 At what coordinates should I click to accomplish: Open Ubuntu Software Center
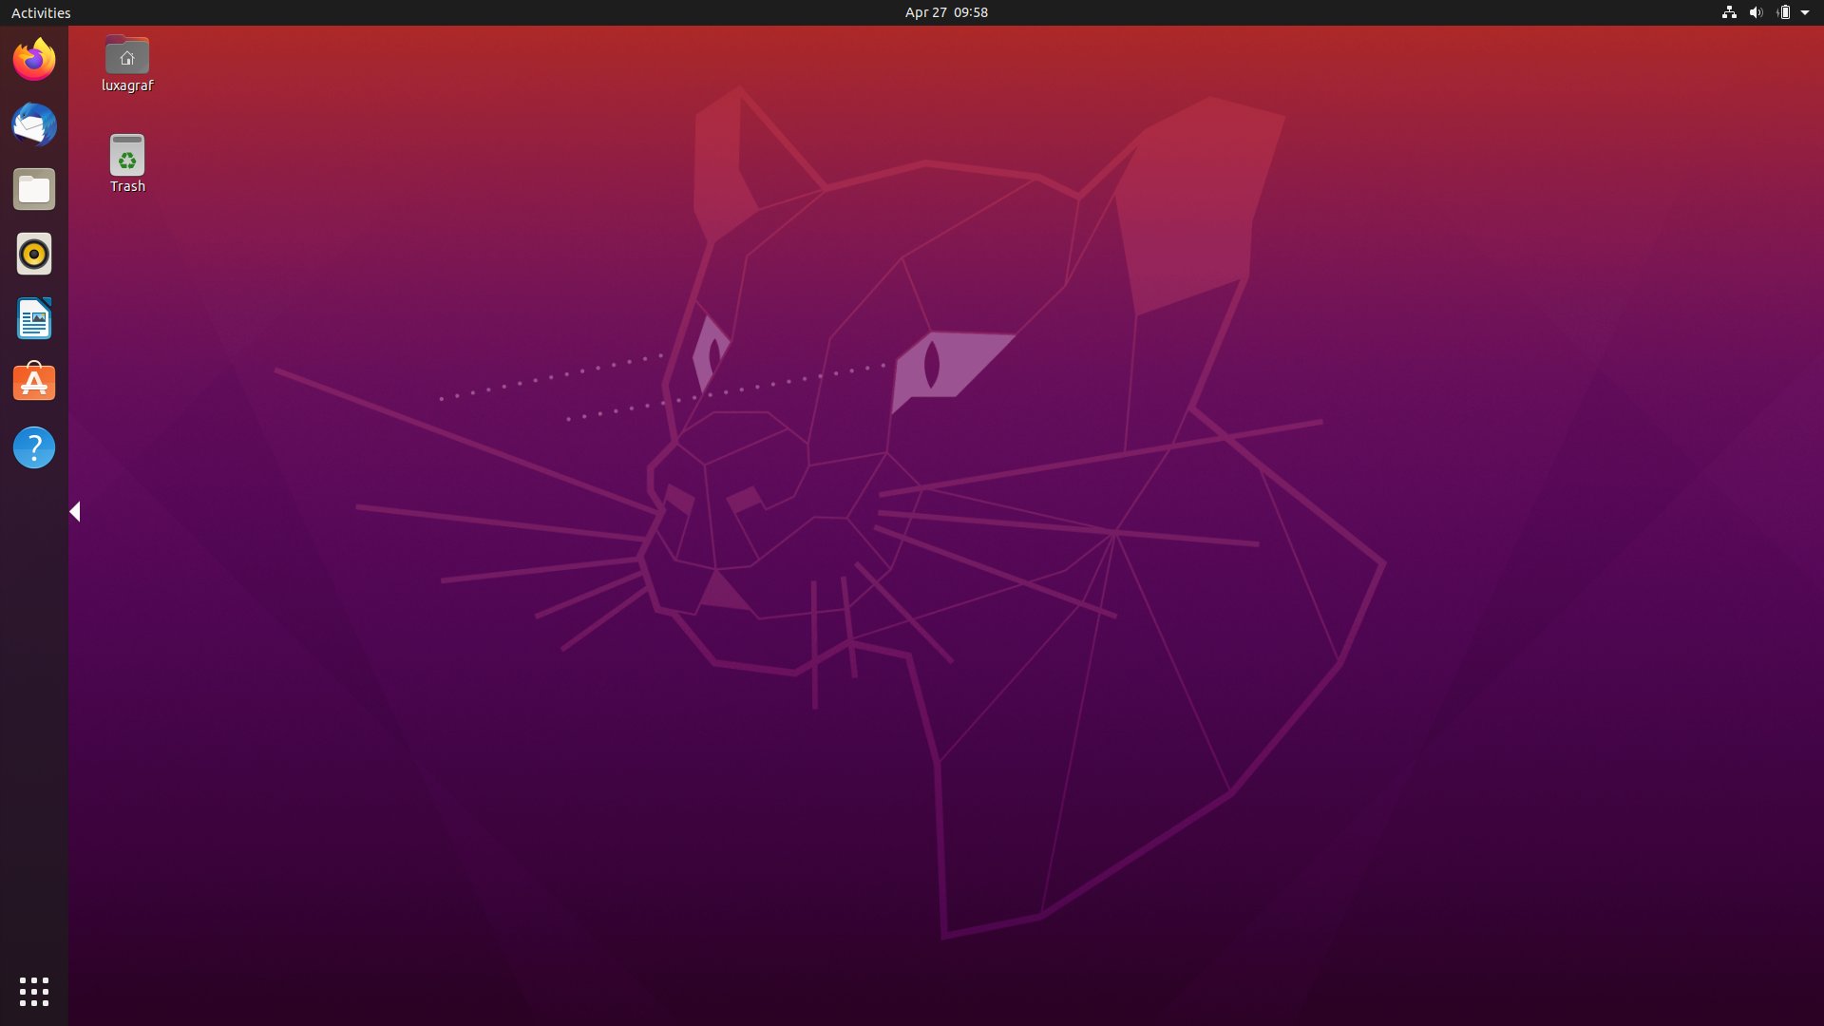coord(34,382)
